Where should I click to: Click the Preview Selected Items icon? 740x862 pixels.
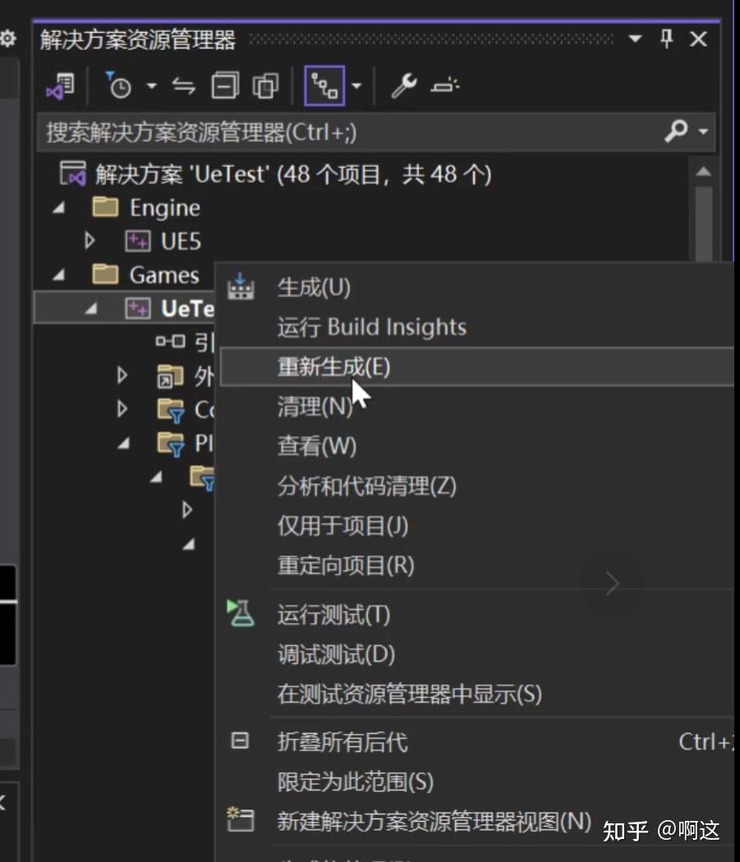click(442, 85)
